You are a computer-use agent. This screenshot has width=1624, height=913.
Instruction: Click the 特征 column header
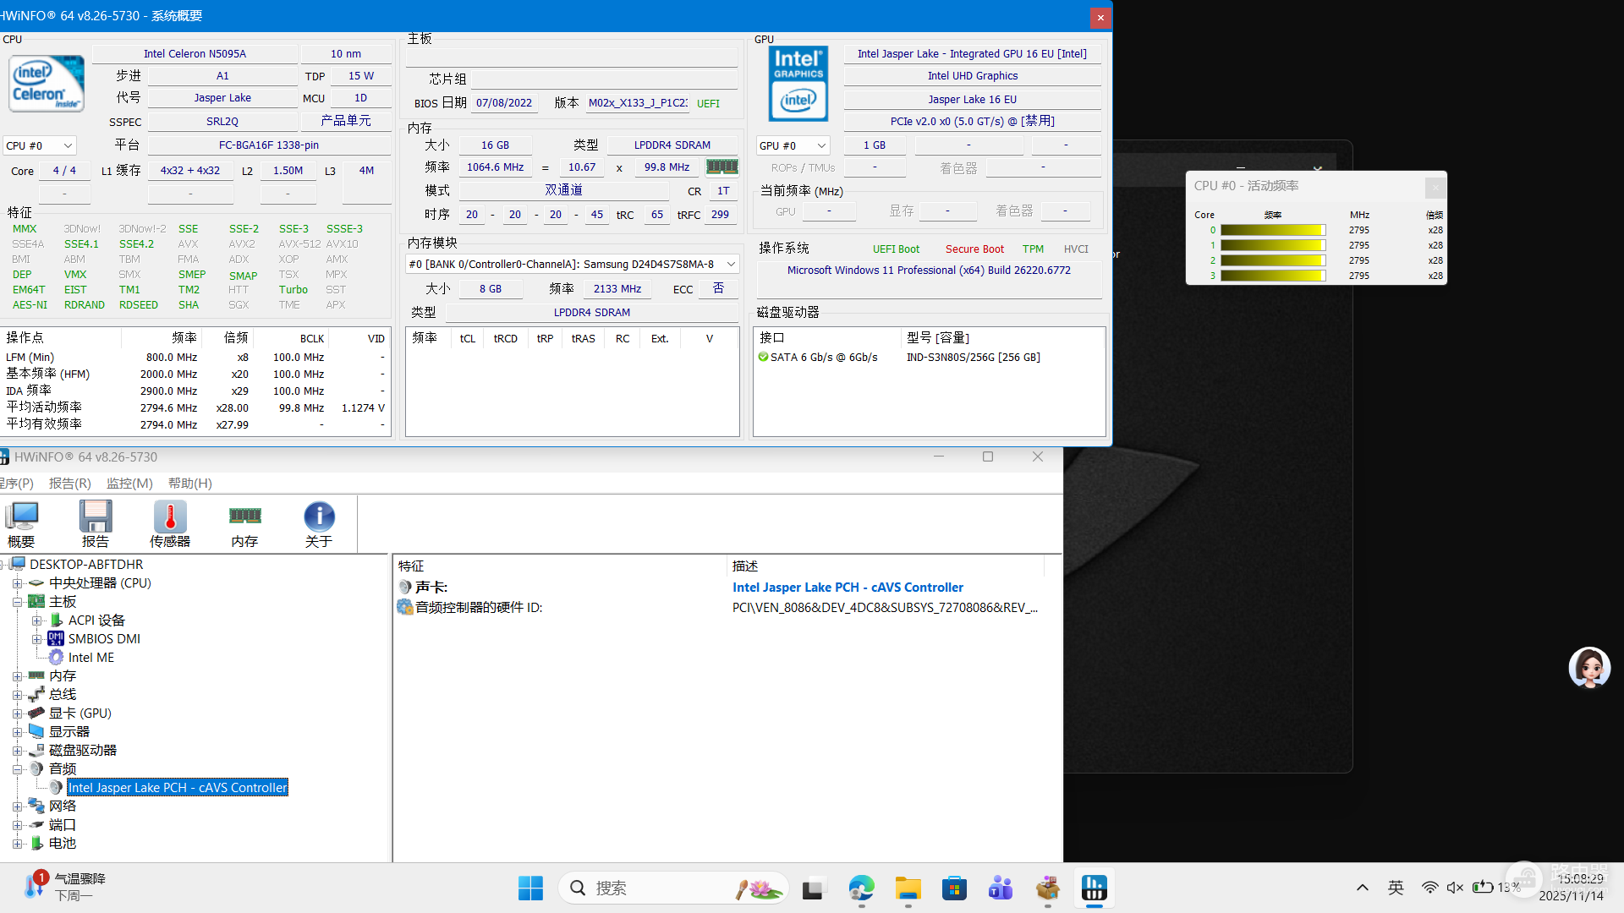point(560,566)
